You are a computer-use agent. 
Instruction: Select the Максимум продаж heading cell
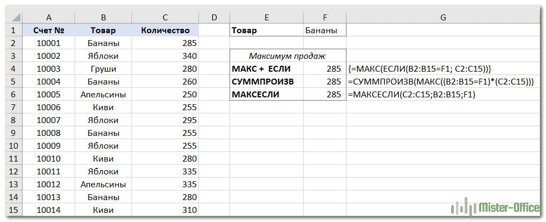tap(287, 56)
